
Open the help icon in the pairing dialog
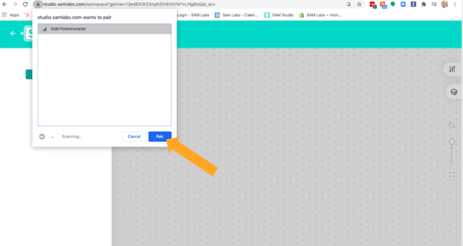pos(42,136)
